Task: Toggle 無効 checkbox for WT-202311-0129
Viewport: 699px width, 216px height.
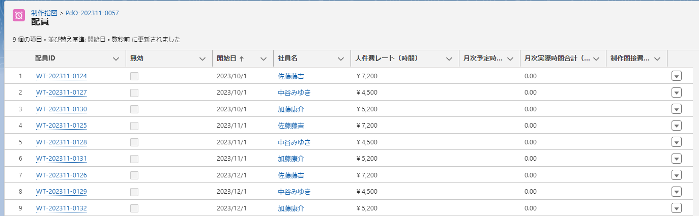Action: coord(134,192)
